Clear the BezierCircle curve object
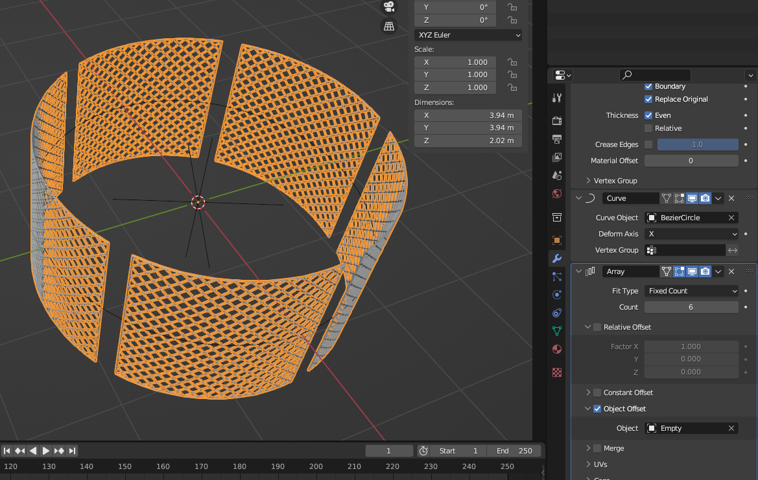This screenshot has height=480, width=758. (x=731, y=218)
